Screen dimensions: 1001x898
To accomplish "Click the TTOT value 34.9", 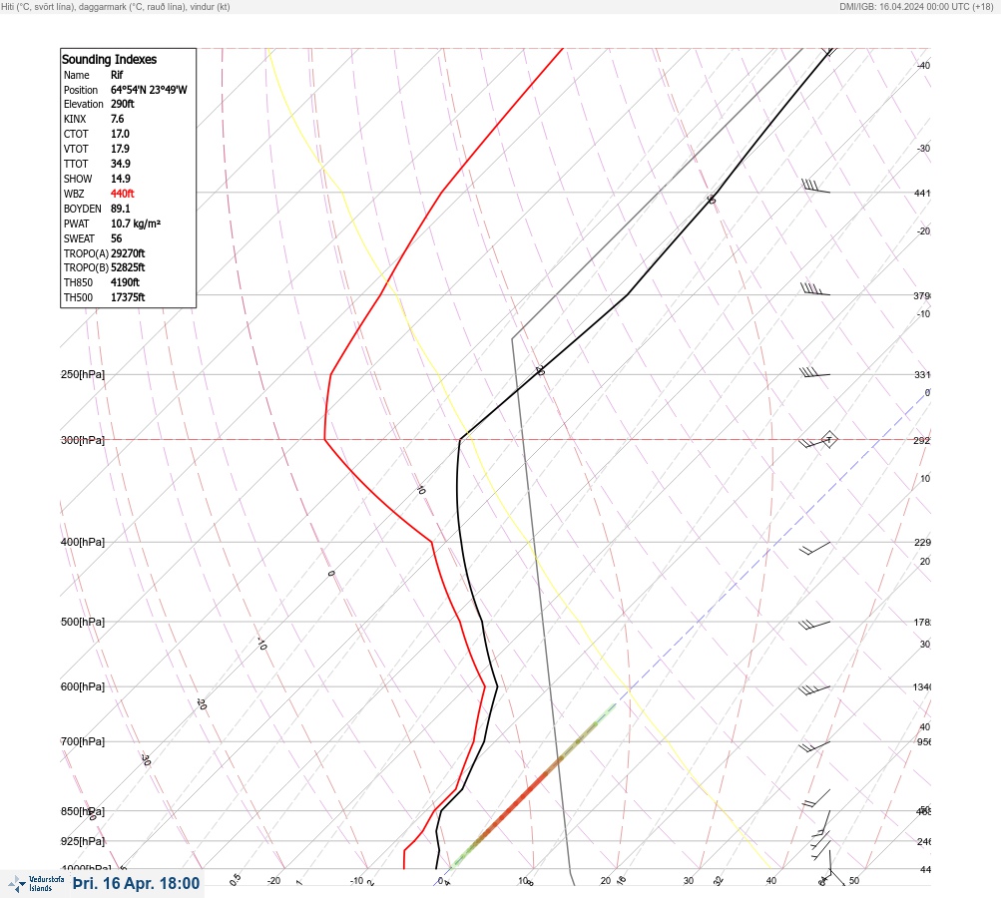I will point(121,164).
